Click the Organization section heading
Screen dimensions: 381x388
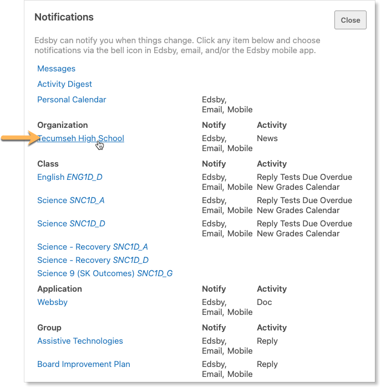(63, 125)
